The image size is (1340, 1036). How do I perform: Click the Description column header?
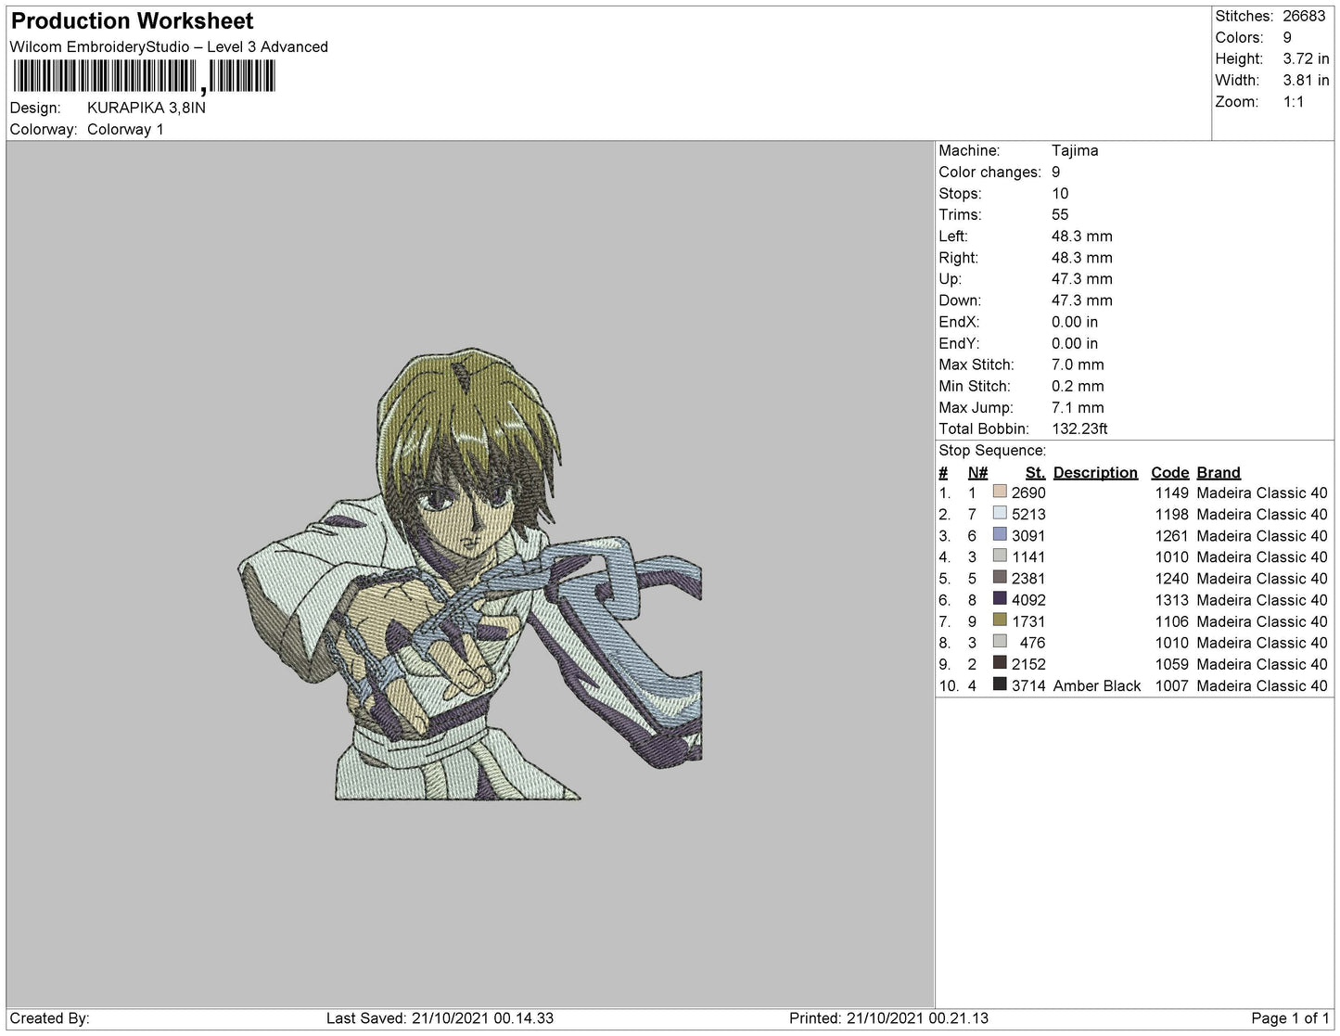pyautogui.click(x=1095, y=472)
